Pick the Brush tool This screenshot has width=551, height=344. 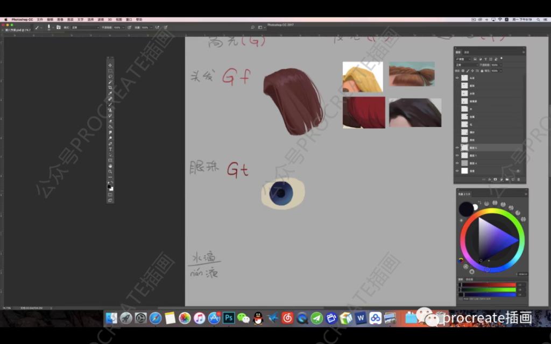(x=110, y=104)
